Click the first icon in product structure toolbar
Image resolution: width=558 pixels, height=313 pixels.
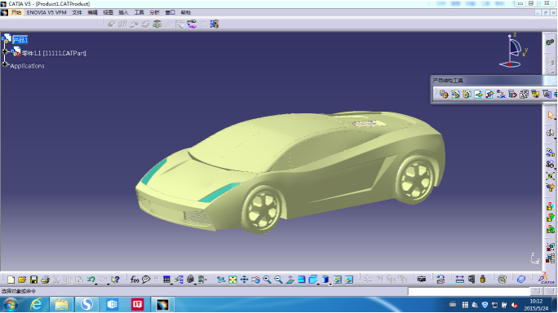[x=444, y=94]
